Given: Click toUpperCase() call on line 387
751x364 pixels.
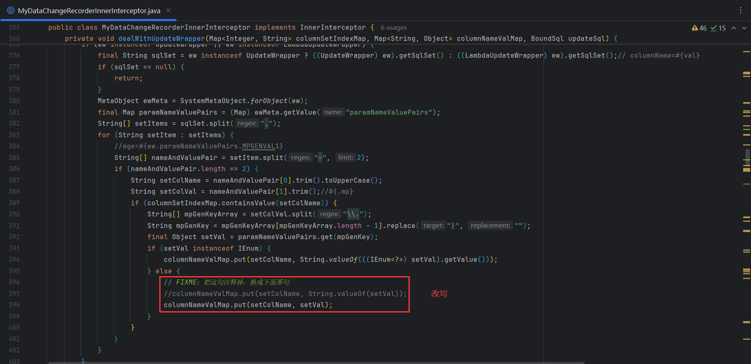Looking at the screenshot, I should coord(351,180).
